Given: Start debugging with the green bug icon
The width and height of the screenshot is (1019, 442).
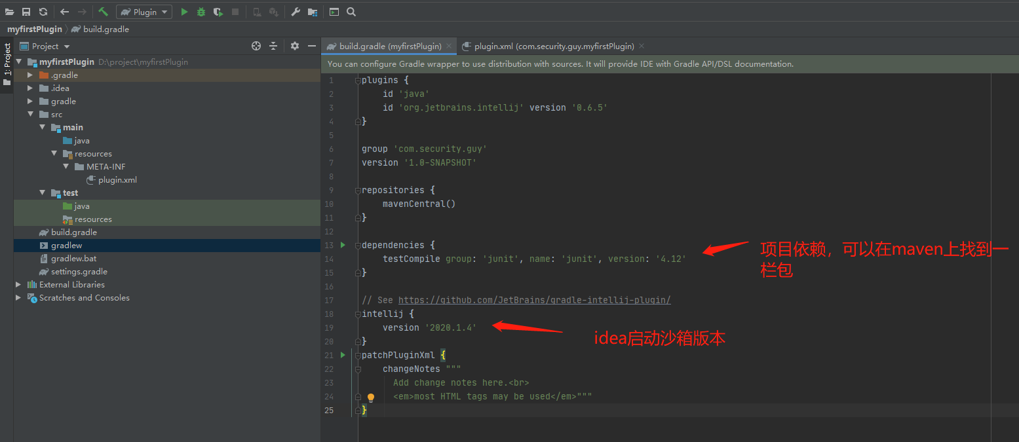Looking at the screenshot, I should (x=201, y=12).
